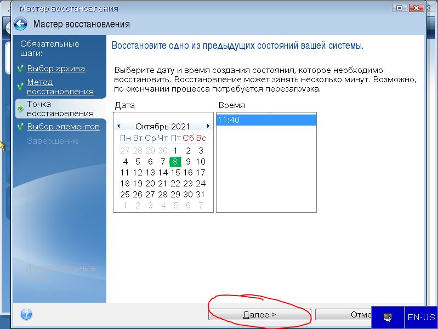Click the next month arrow in calendar

click(x=208, y=126)
